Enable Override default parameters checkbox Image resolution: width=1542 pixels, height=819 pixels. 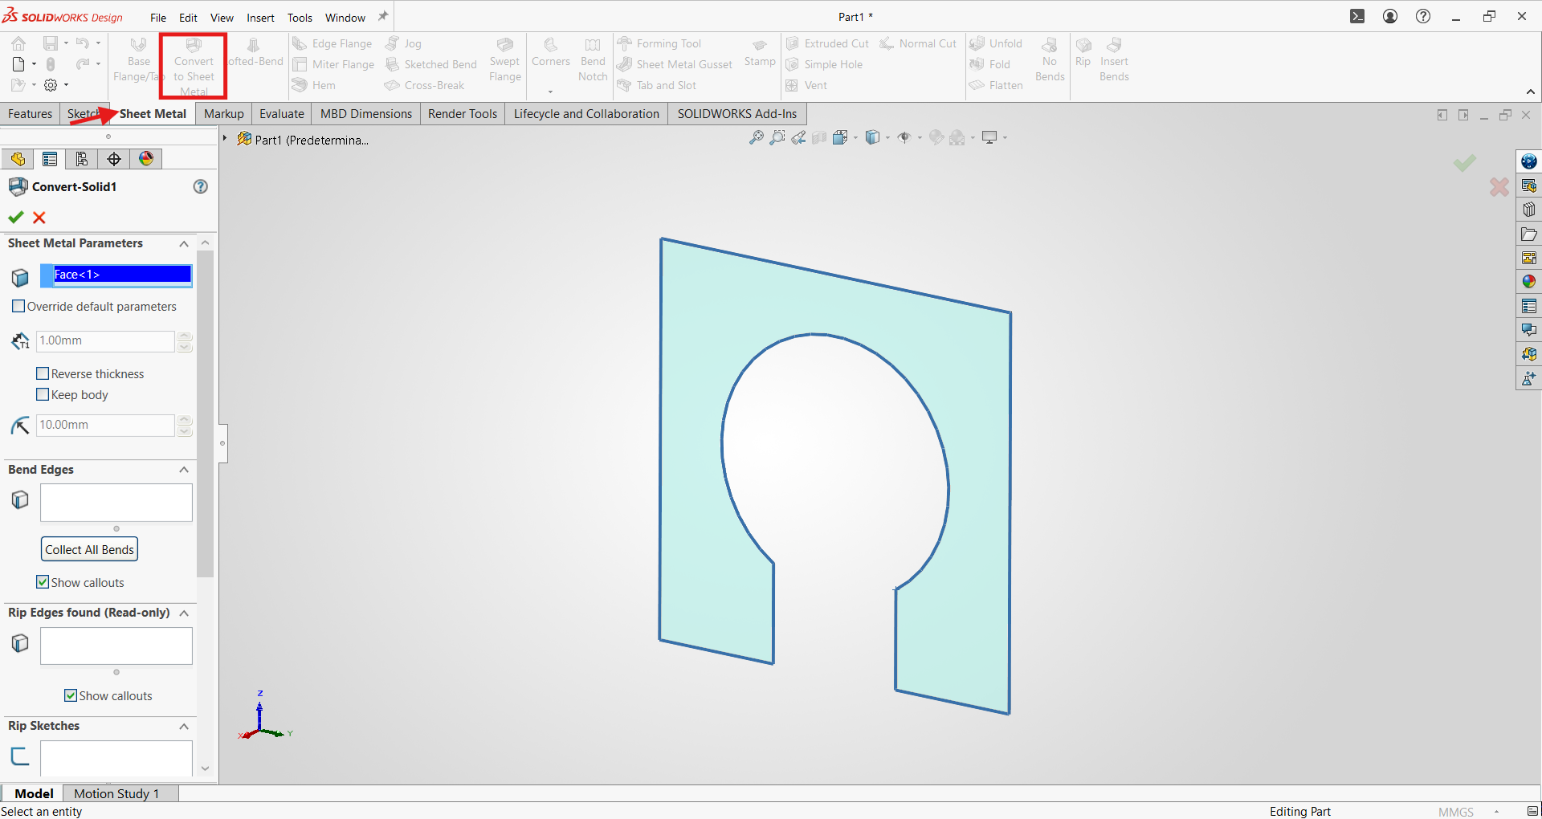tap(18, 306)
